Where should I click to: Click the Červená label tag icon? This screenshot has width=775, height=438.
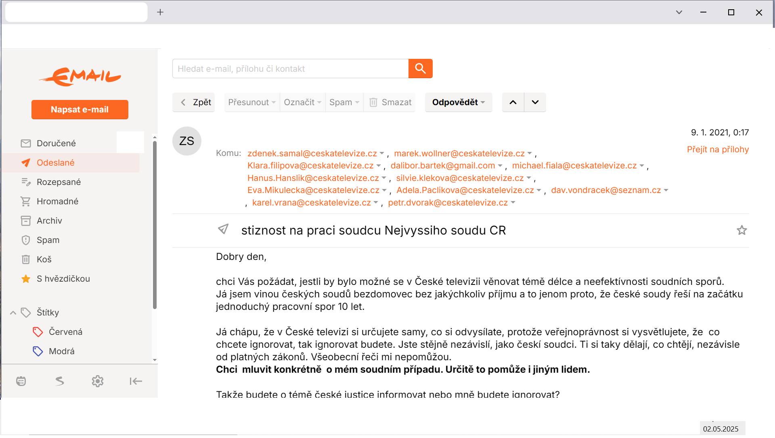click(x=38, y=332)
